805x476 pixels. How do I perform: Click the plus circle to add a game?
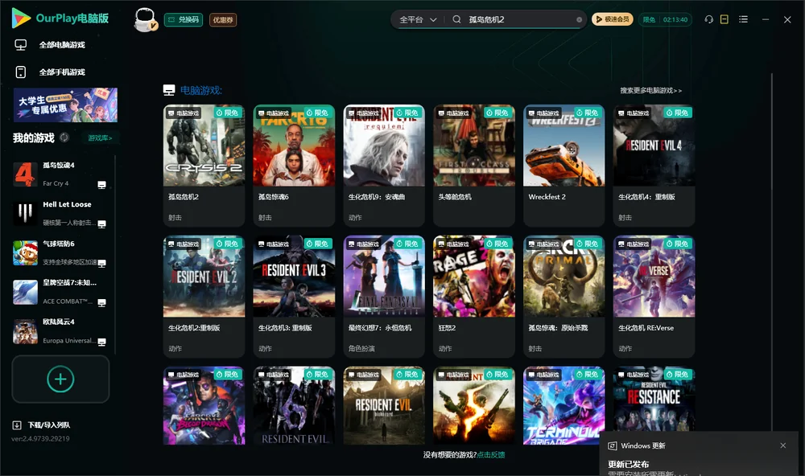[x=60, y=379]
